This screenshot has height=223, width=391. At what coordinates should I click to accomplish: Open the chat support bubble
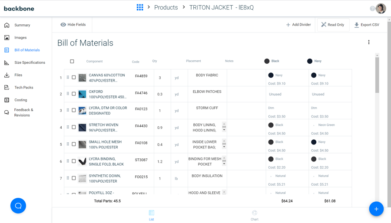(18, 206)
